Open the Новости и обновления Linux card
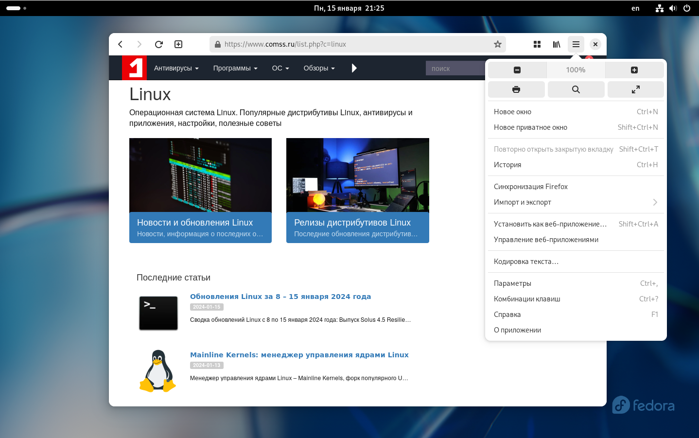Image resolution: width=699 pixels, height=438 pixels. click(x=200, y=191)
